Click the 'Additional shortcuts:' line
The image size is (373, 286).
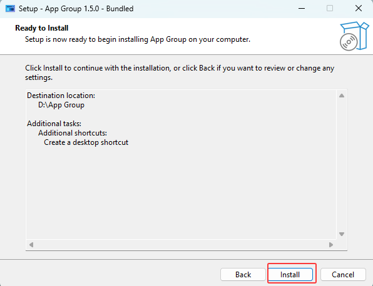pos(73,133)
